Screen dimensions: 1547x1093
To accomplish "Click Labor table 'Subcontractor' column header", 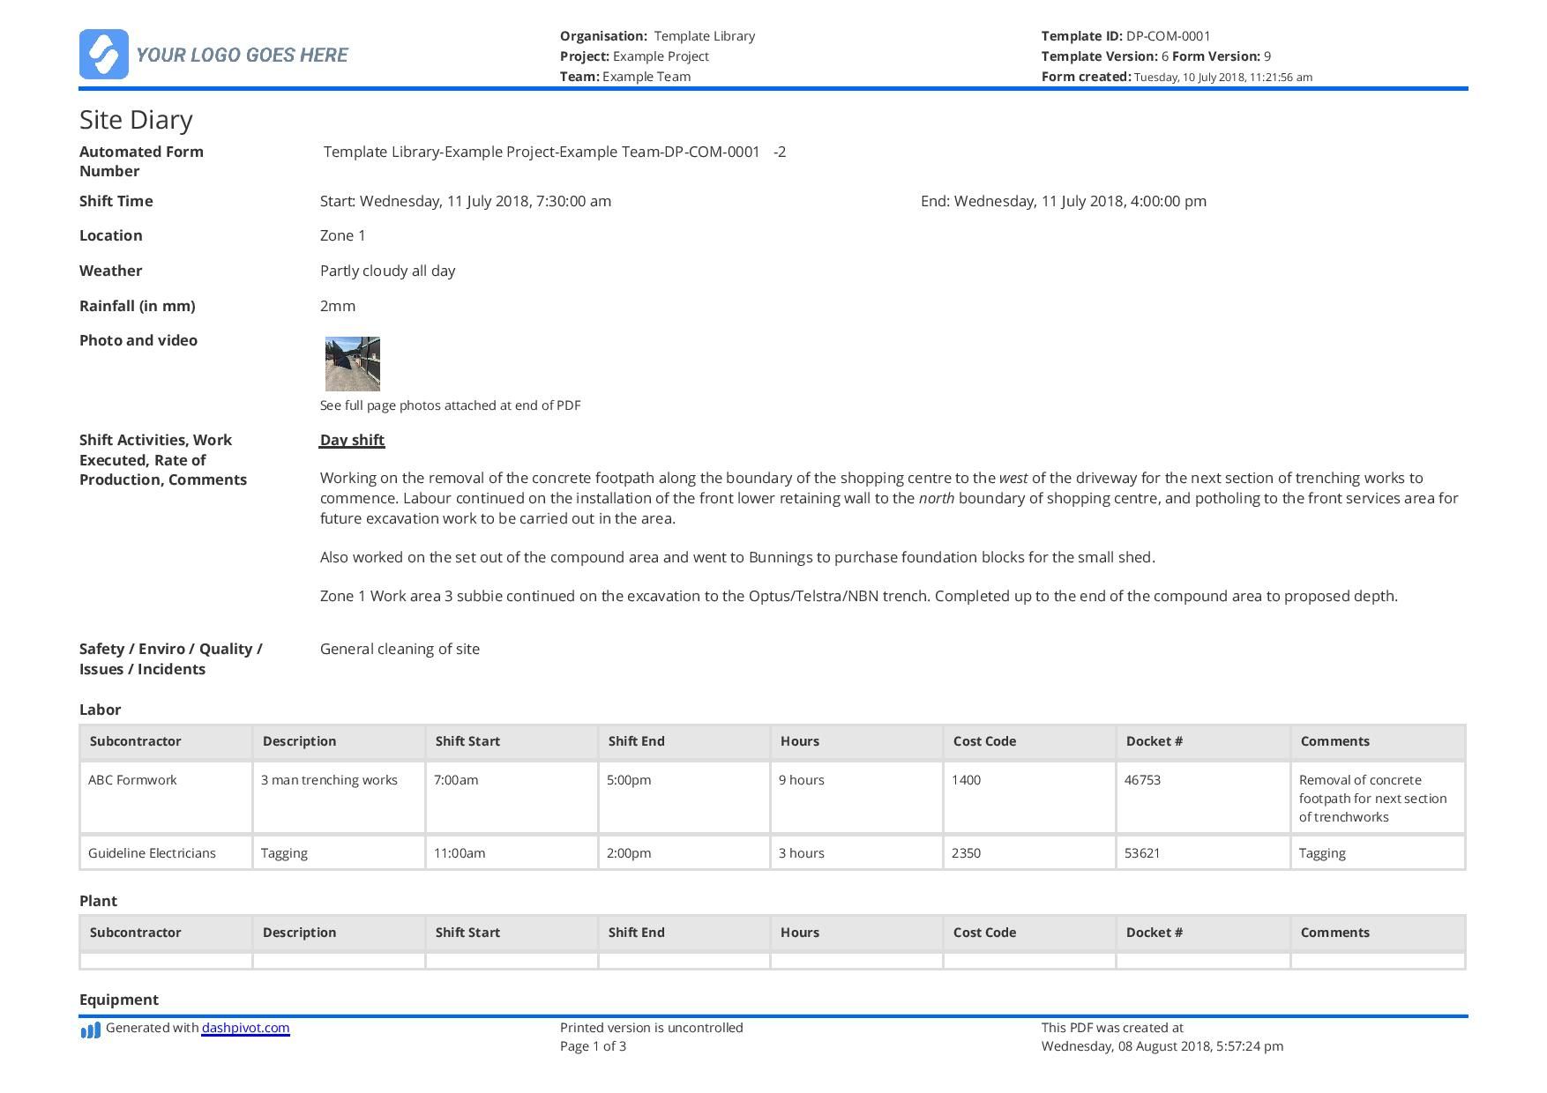I will tap(166, 741).
